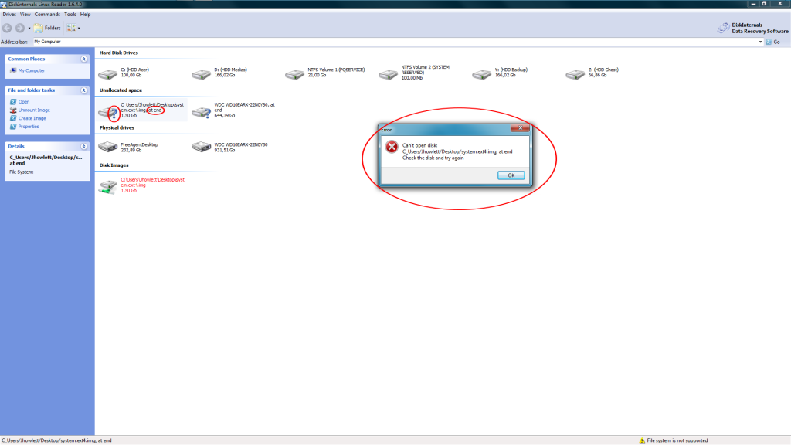Expand the address bar dropdown
This screenshot has width=791, height=445.
coord(760,42)
